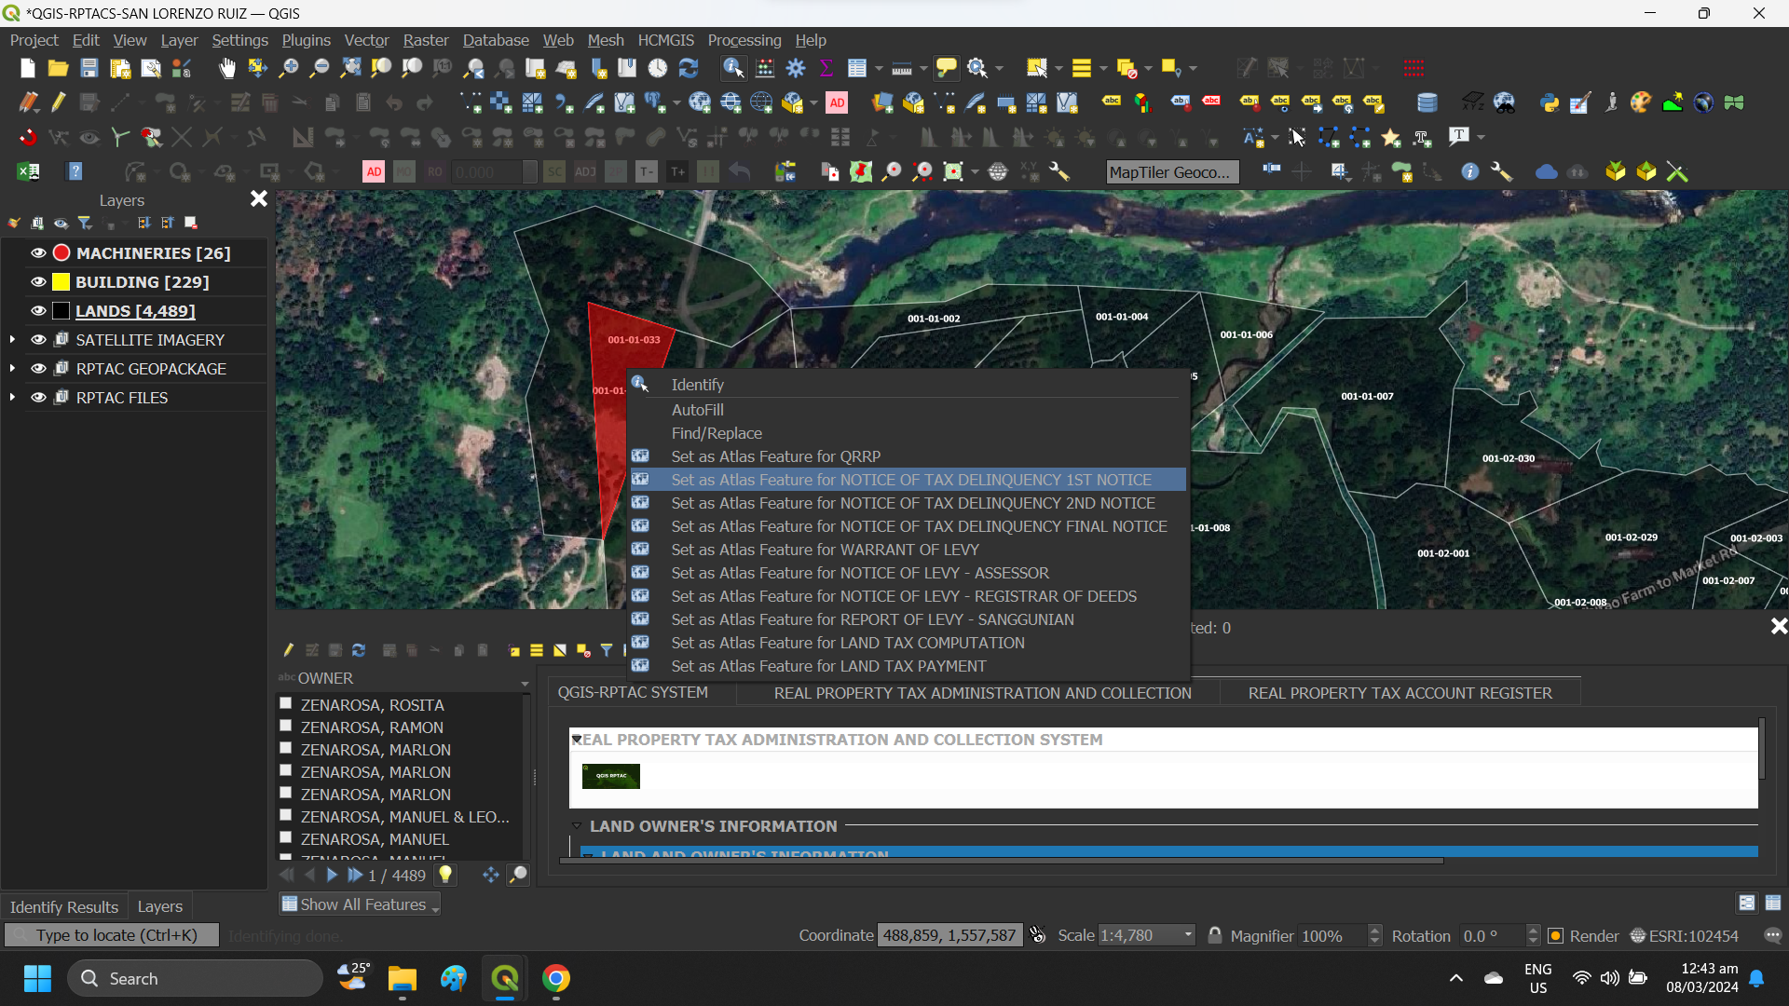Toggle visibility of SATELLITE IMAGERY layer
The width and height of the screenshot is (1789, 1006).
(x=37, y=339)
